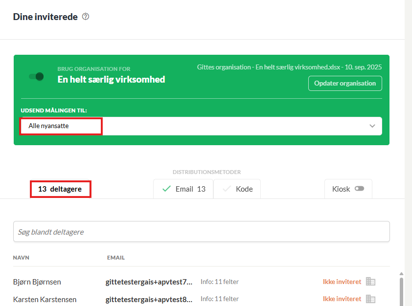Click the organisation building icon for Bjørn Bjørnsen
Screen dimensions: 412x306
coord(370,282)
